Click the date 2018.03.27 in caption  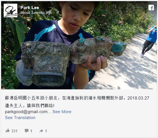tap(138, 98)
